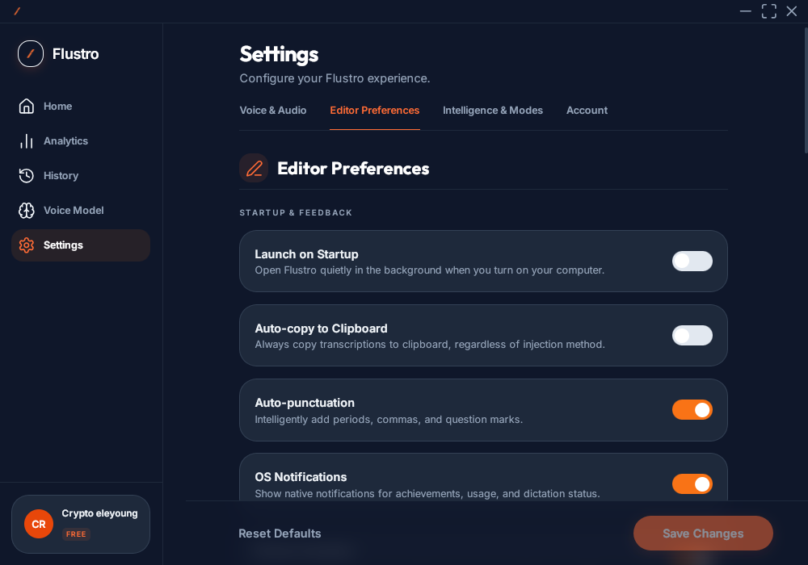The image size is (808, 565).
Task: Click the Save Changes button
Action: (x=703, y=533)
